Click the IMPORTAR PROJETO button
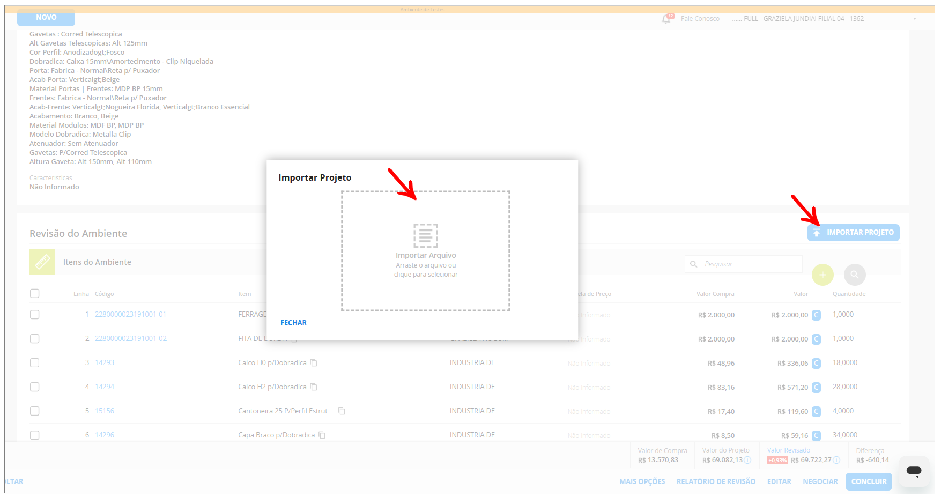Viewport: 941px width, 497px height. pyautogui.click(x=854, y=233)
